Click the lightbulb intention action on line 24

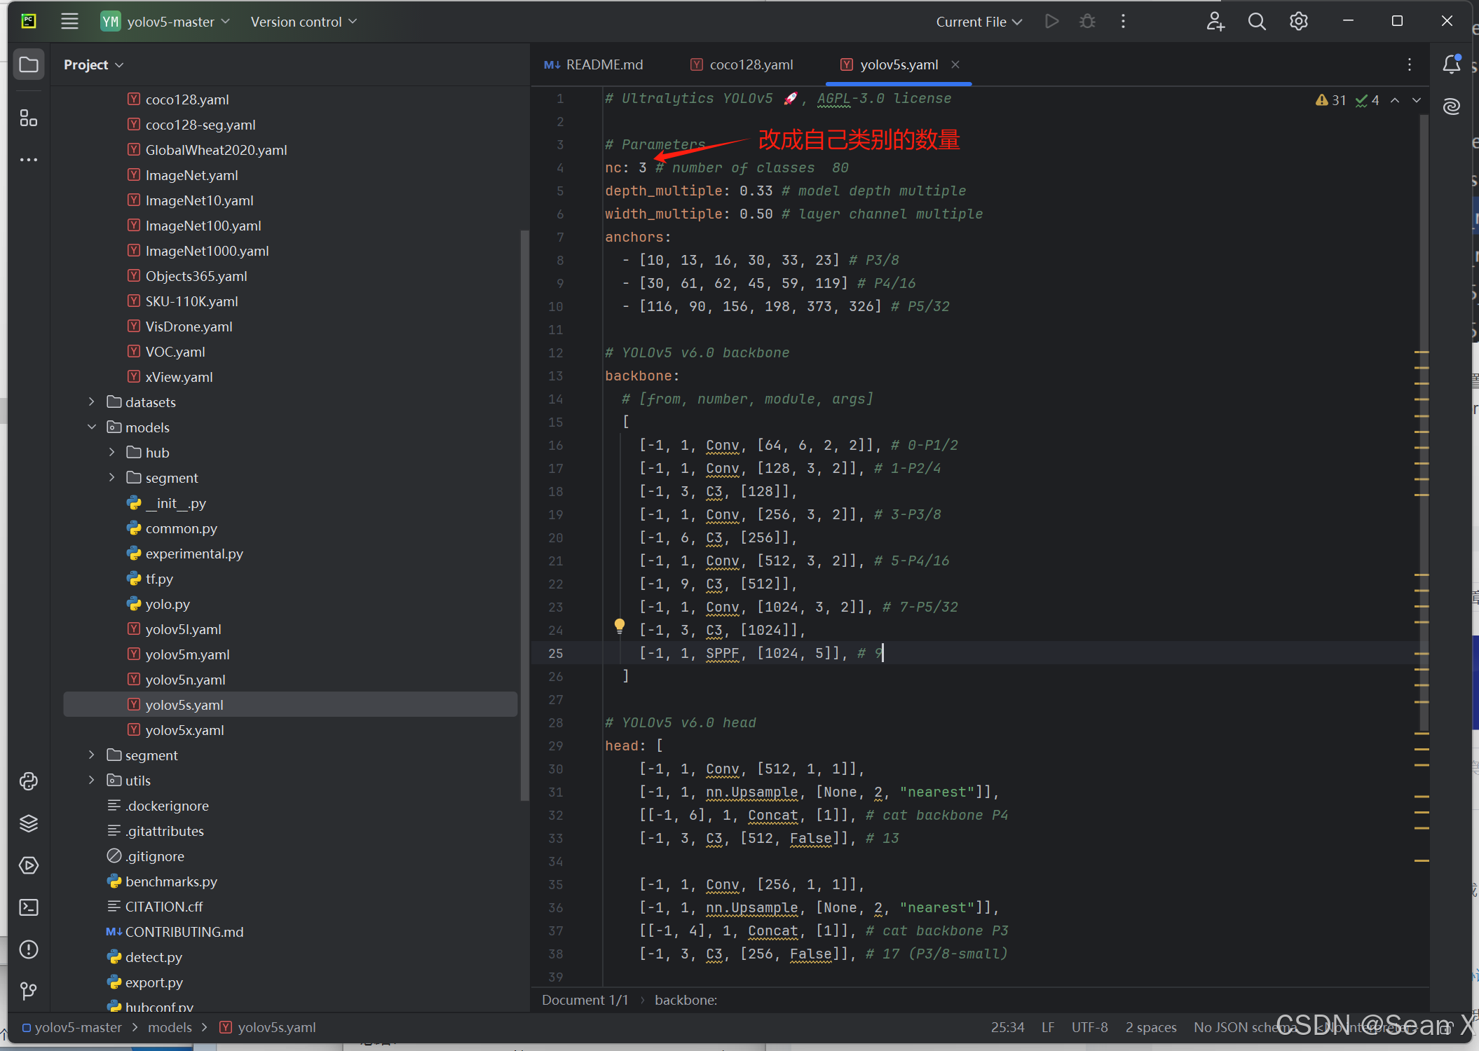[x=620, y=626]
